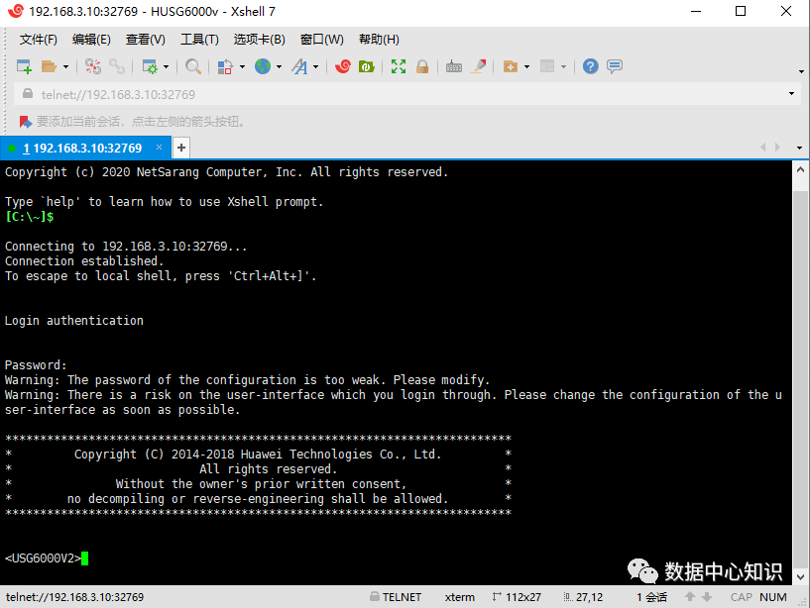Click the Key mapping keyboard icon

pos(453,66)
